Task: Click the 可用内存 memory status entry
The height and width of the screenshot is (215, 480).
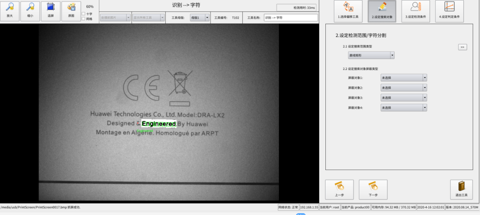Action: (x=393, y=207)
